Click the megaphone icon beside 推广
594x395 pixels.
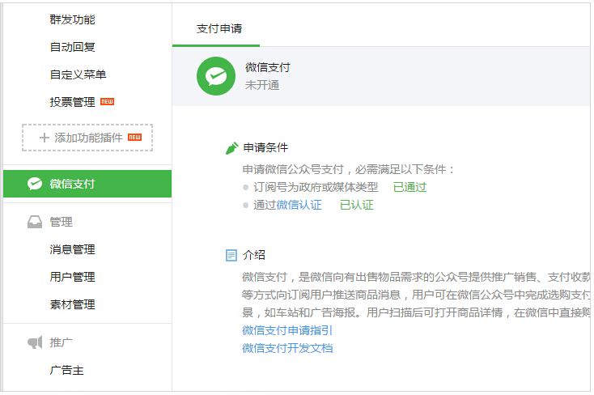click(35, 342)
